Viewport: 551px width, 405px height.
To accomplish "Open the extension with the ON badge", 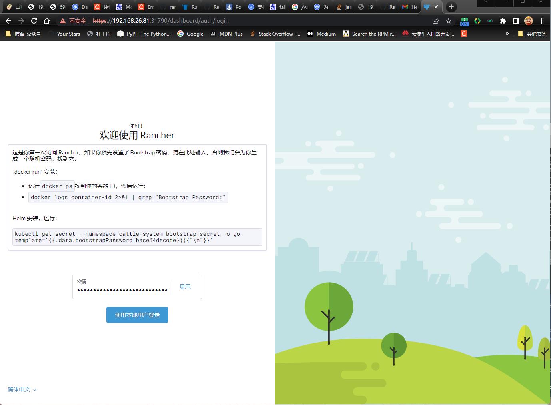I will [x=464, y=21].
